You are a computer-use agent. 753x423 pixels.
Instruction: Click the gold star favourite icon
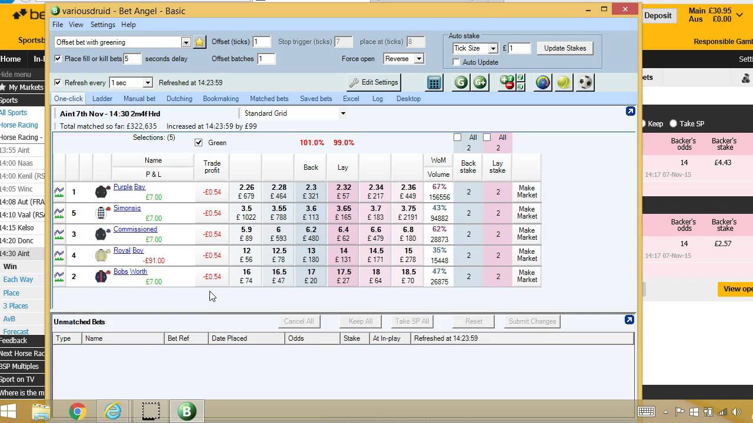click(199, 42)
